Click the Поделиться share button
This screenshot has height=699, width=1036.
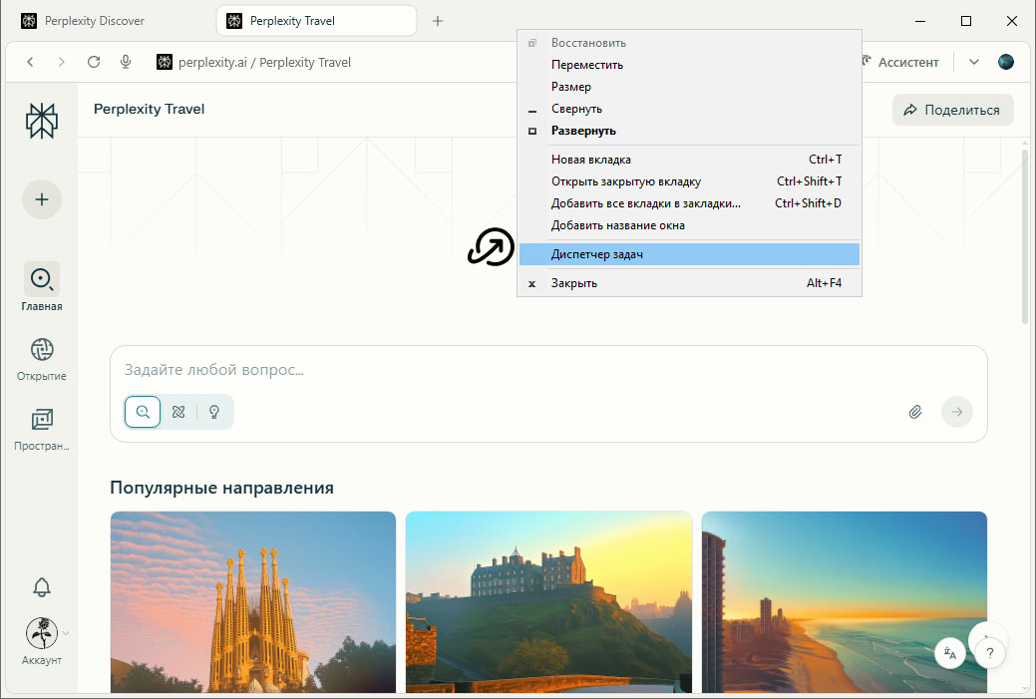point(952,110)
